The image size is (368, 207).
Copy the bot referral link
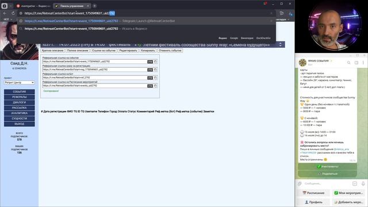(155, 78)
